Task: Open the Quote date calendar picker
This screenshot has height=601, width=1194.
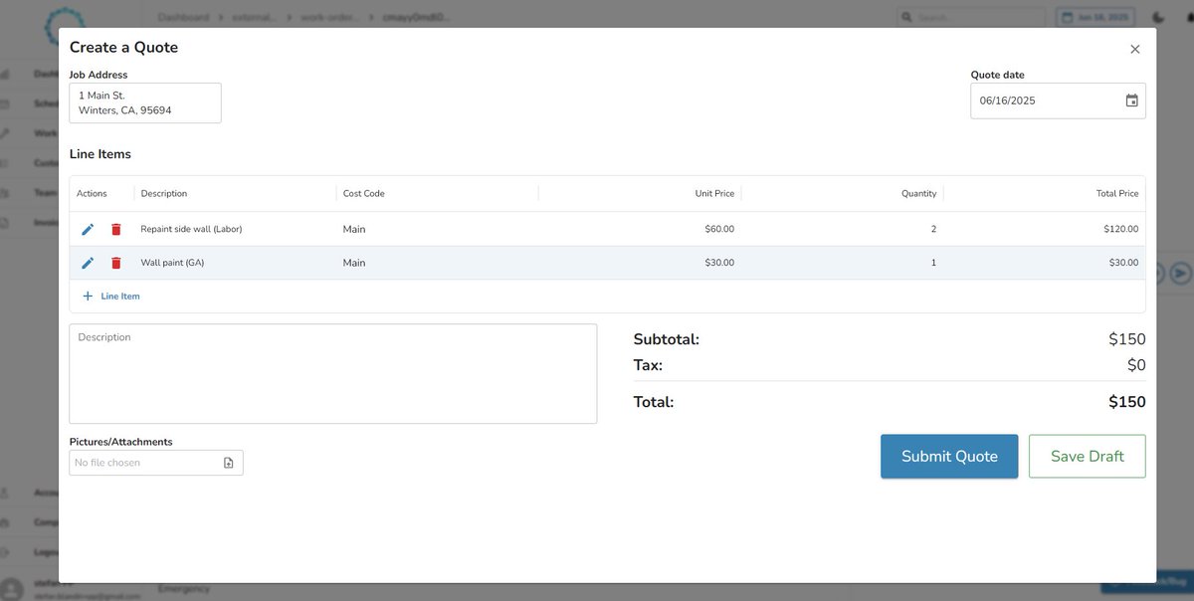Action: tap(1131, 100)
